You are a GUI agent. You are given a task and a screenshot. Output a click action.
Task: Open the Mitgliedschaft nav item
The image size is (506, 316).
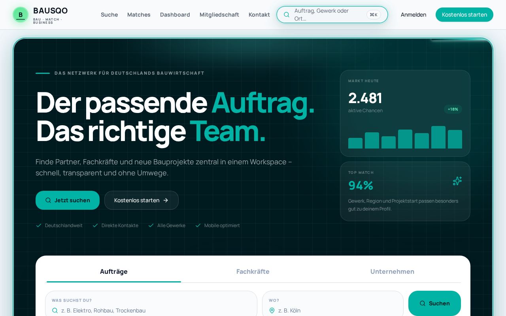[219, 15]
